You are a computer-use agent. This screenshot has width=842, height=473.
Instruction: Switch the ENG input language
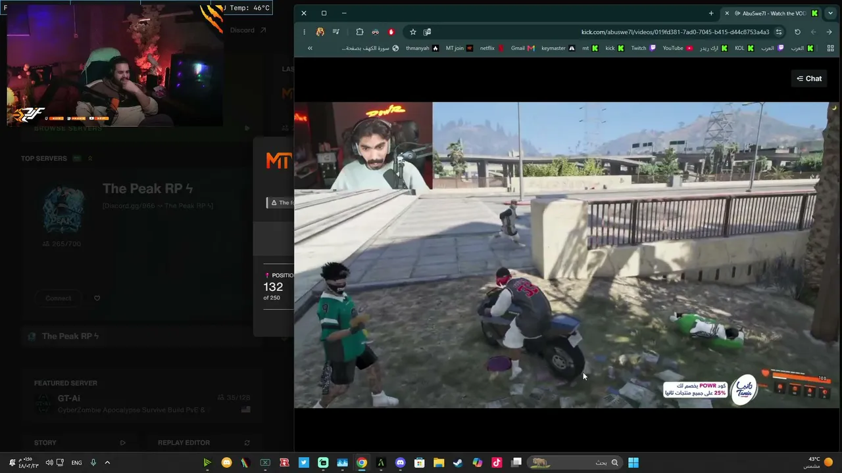(x=76, y=462)
